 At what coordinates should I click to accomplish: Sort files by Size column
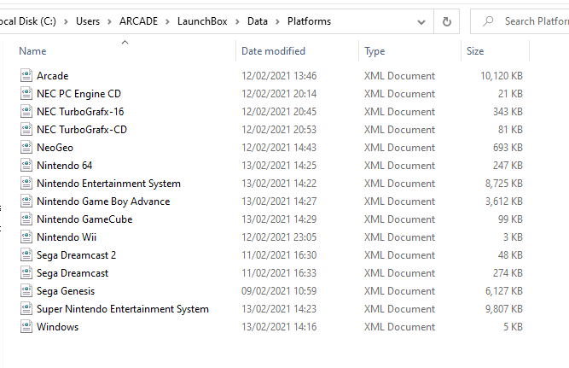[475, 51]
